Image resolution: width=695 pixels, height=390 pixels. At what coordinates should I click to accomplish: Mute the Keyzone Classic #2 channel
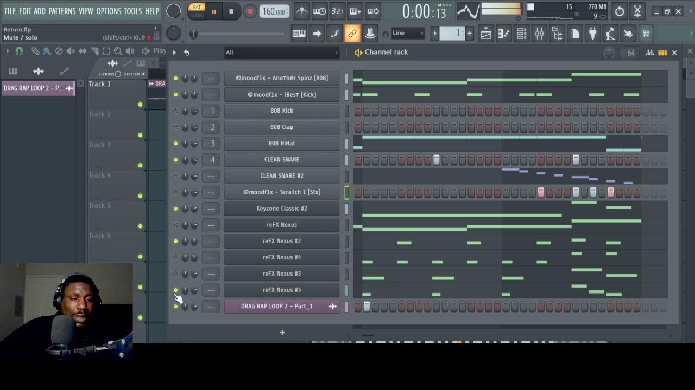[175, 209]
